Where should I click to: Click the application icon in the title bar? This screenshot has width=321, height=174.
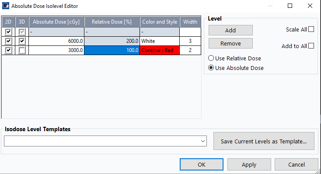pyautogui.click(x=6, y=6)
